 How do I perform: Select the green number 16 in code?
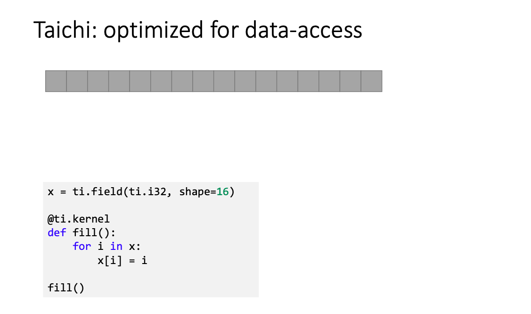coord(222,192)
